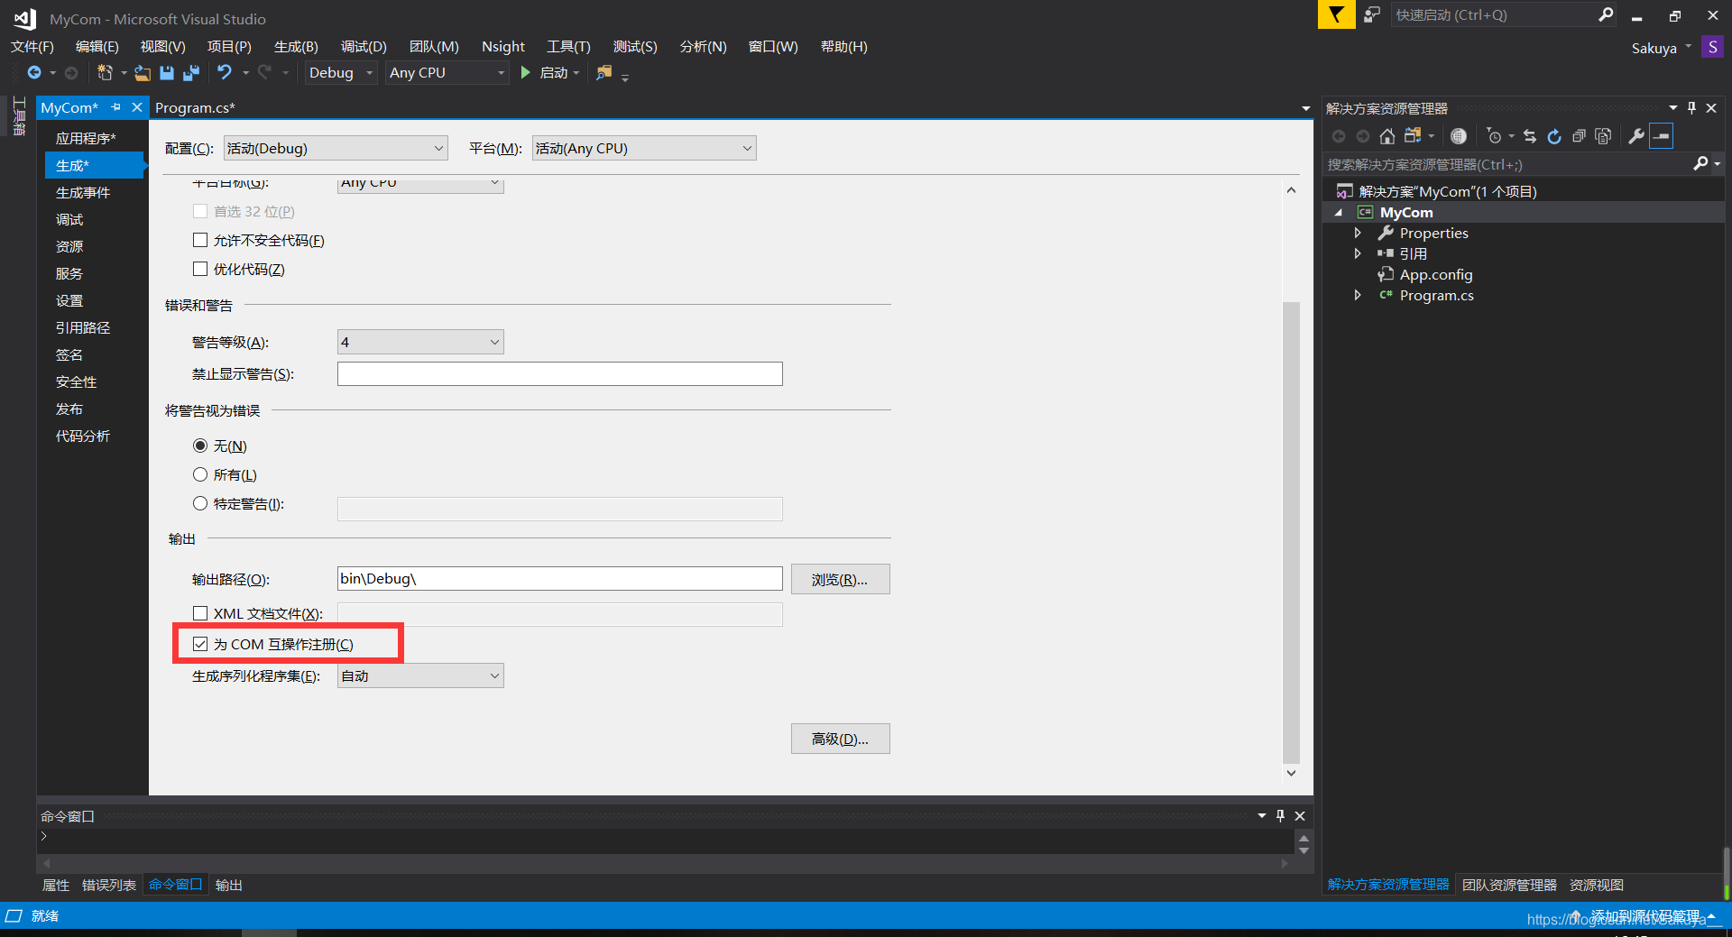This screenshot has height=937, width=1732.
Task: Click the Solution Explorer search box
Action: pyautogui.click(x=1507, y=164)
